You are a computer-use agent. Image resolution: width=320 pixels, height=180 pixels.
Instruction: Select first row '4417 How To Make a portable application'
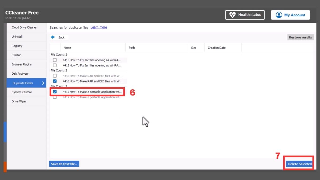click(x=88, y=92)
